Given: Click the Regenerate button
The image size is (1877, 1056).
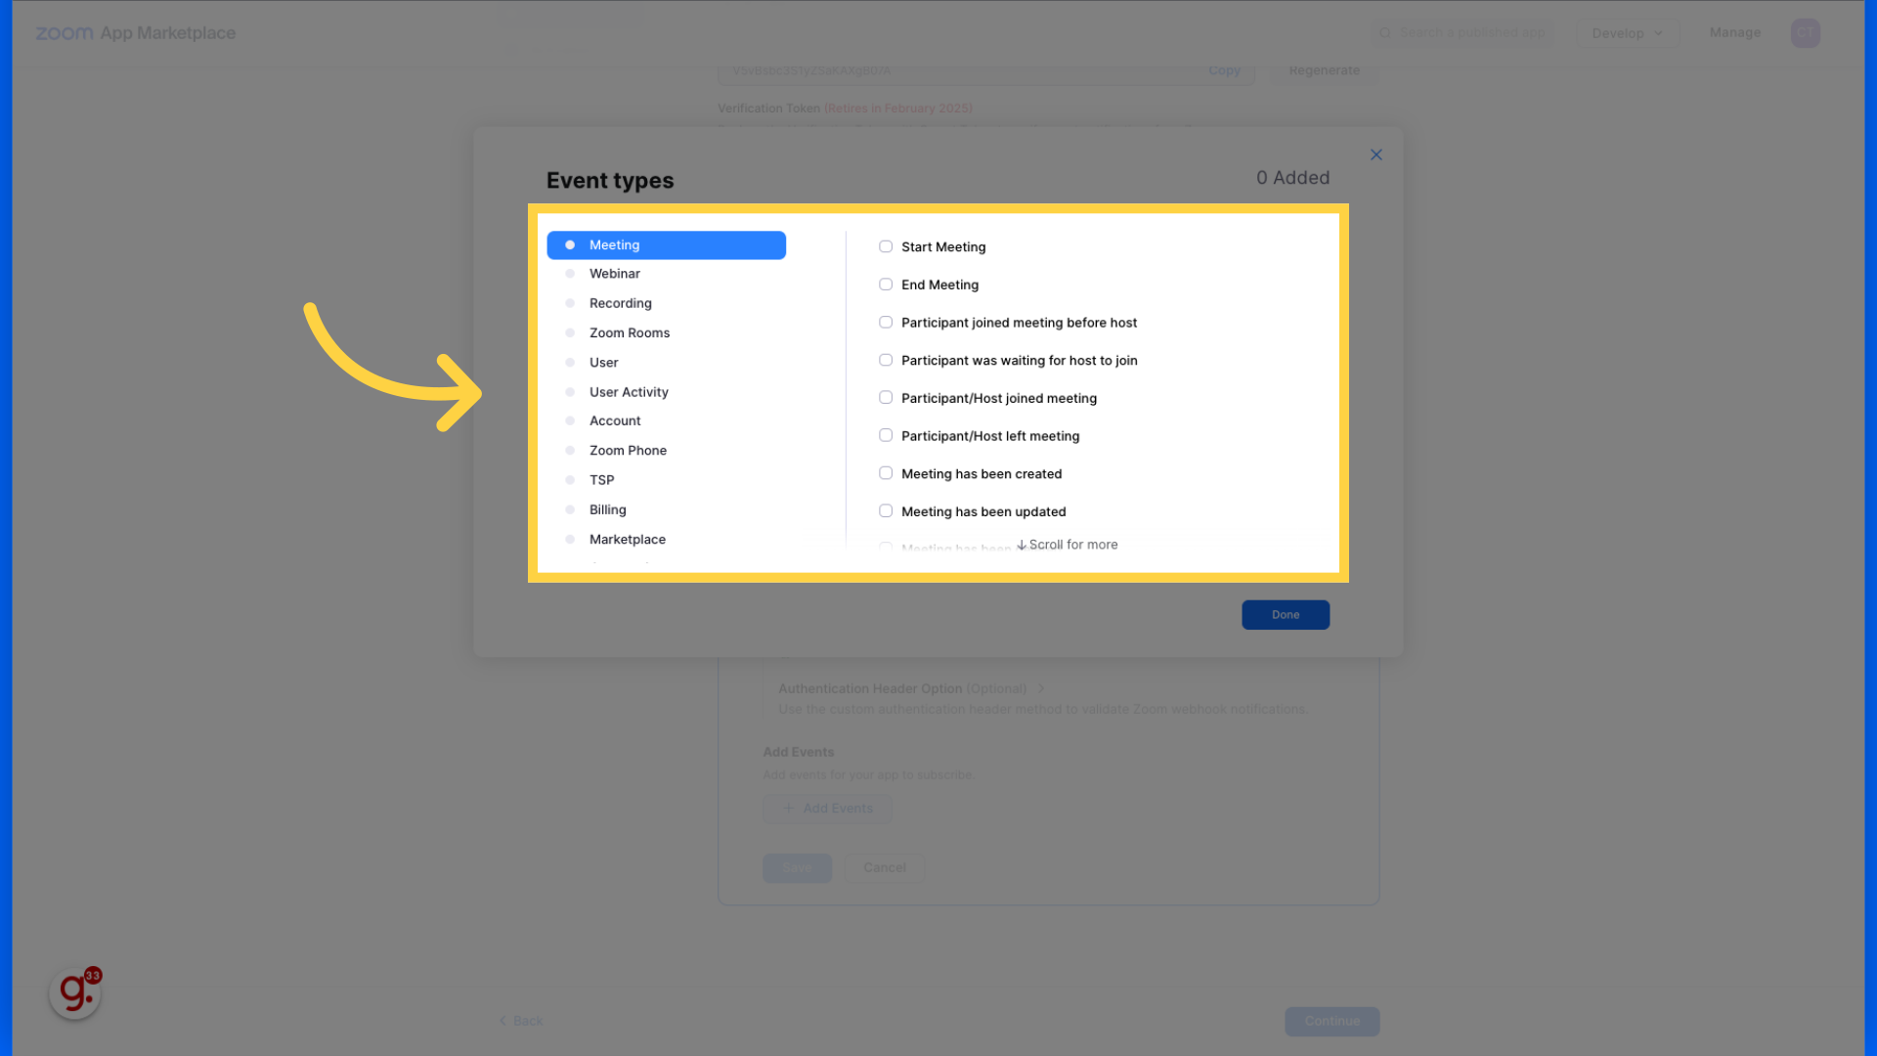Looking at the screenshot, I should (x=1324, y=70).
